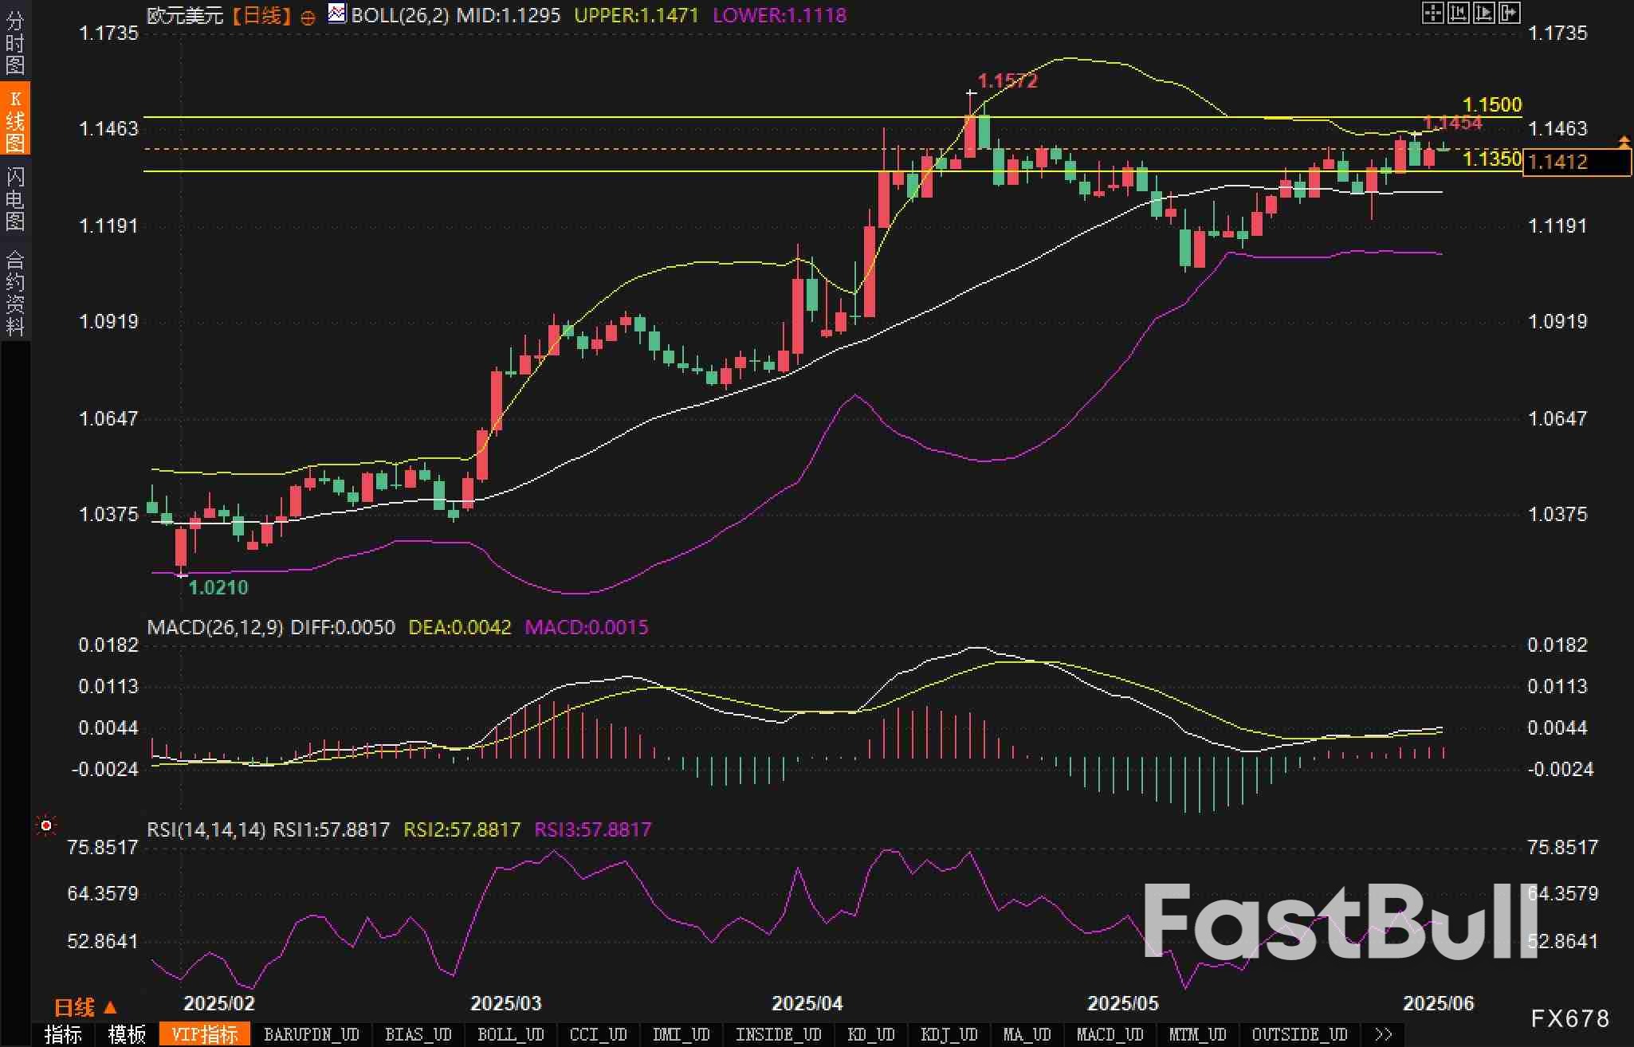Select the VIP指标 tab
Screen dimensions: 1634x1047
coord(205,1034)
